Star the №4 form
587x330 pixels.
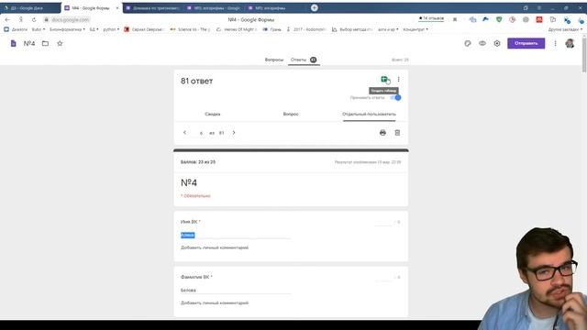click(x=60, y=43)
